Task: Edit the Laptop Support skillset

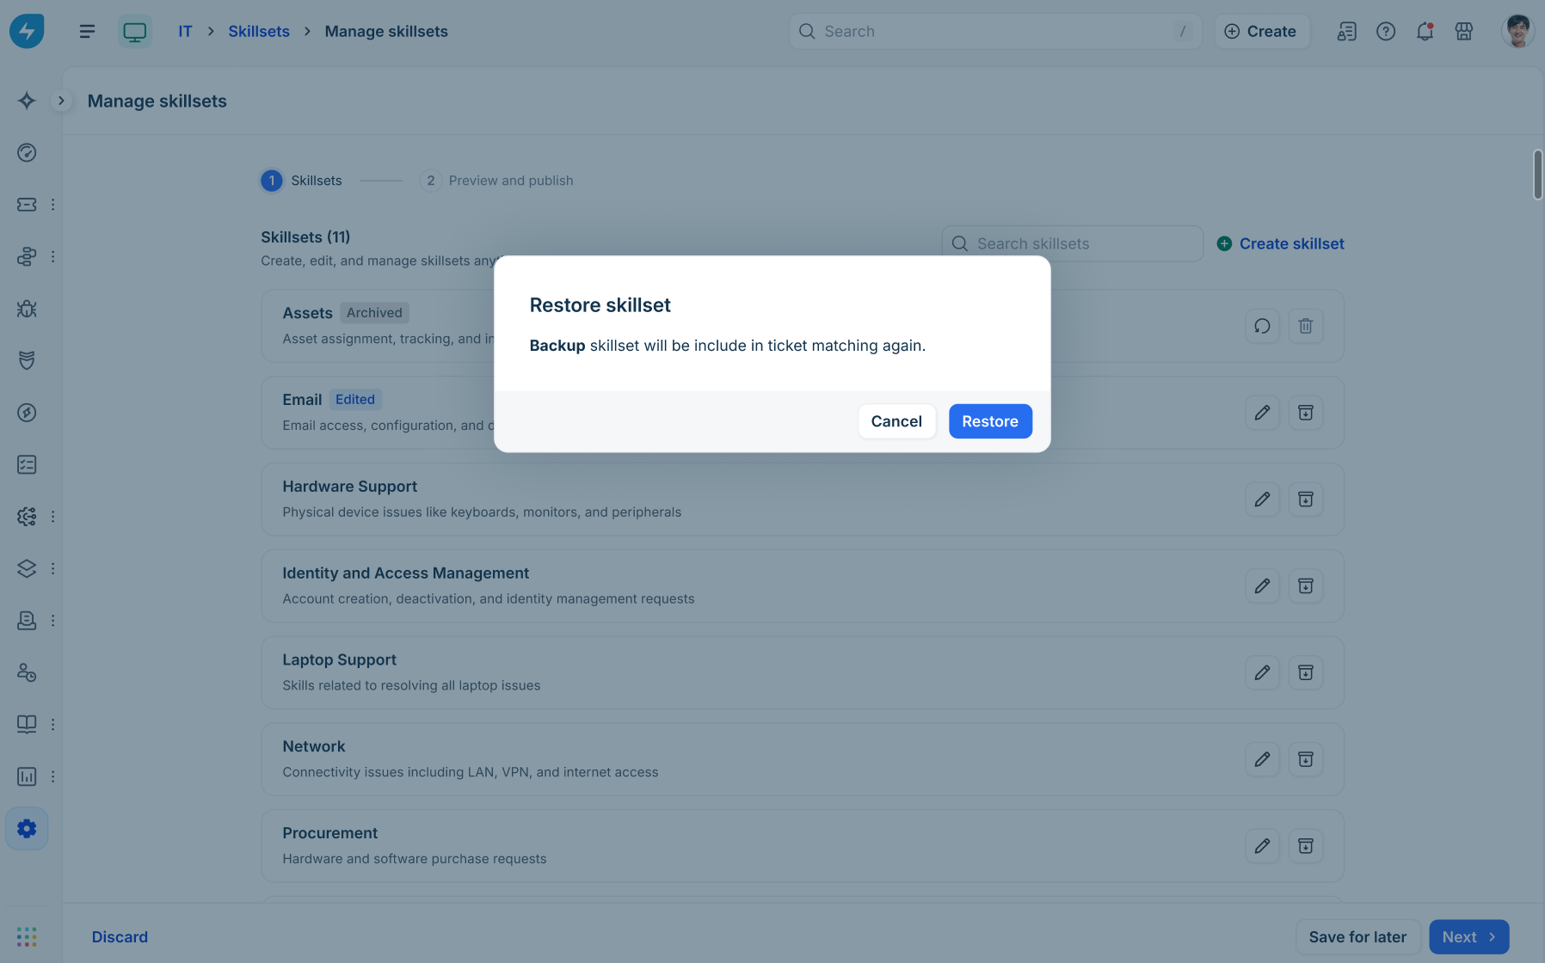Action: tap(1262, 672)
